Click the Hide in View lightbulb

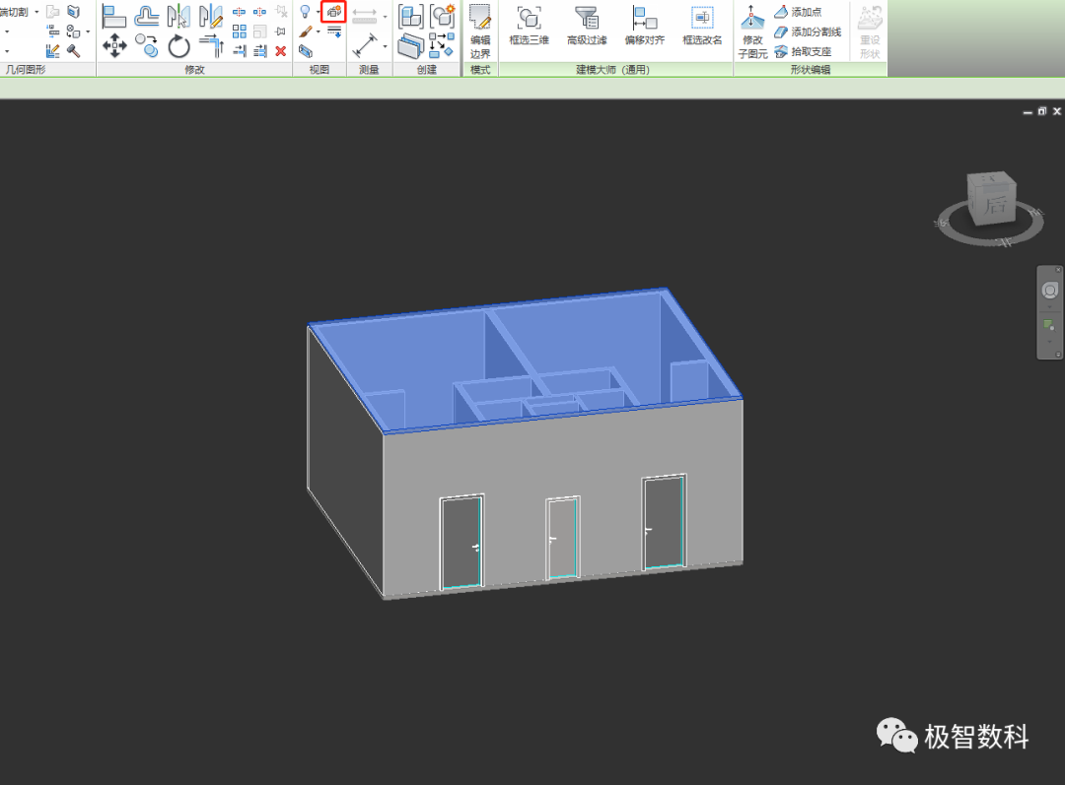click(x=305, y=12)
